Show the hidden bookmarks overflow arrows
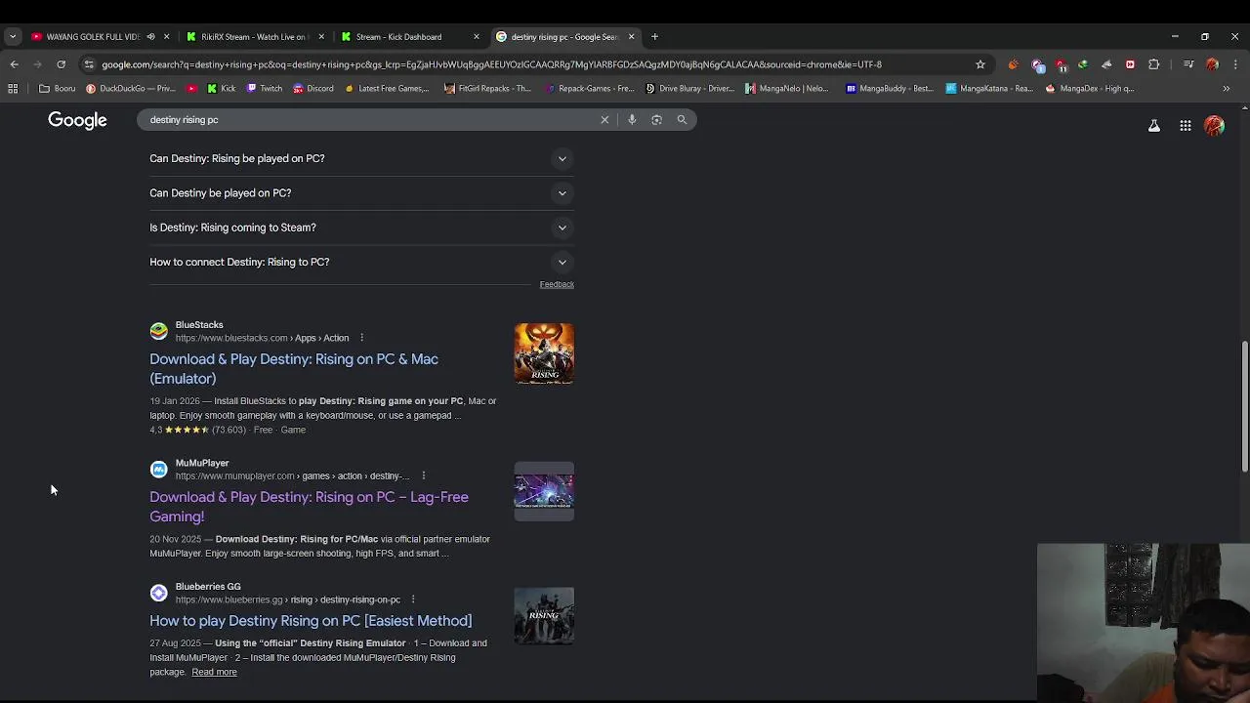This screenshot has height=703, width=1250. pyautogui.click(x=1227, y=88)
